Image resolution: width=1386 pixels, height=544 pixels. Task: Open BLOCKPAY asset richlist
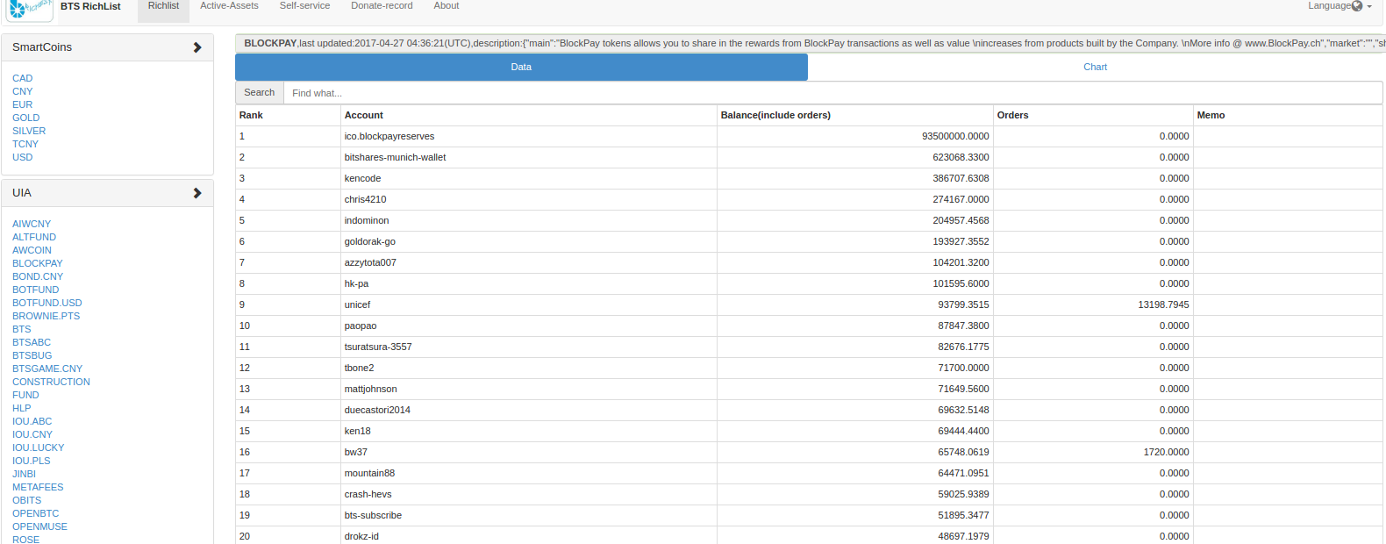(38, 263)
